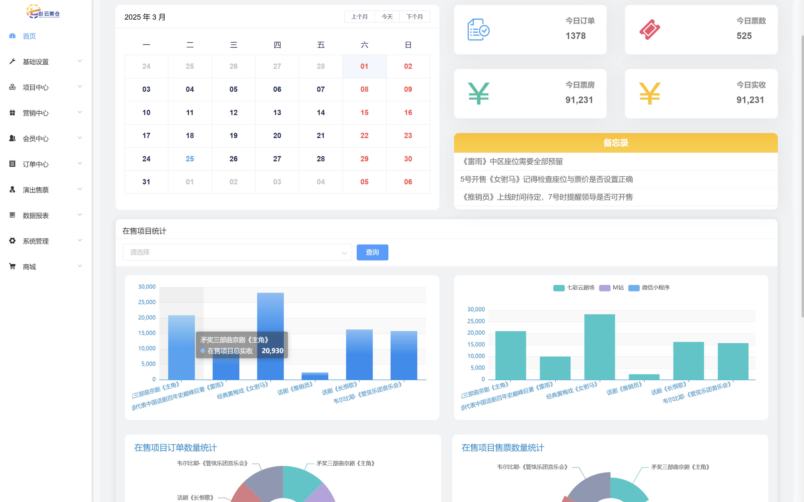Image resolution: width=804 pixels, height=502 pixels.
Task: Open the 项目中心 menu item
Action: [x=36, y=87]
